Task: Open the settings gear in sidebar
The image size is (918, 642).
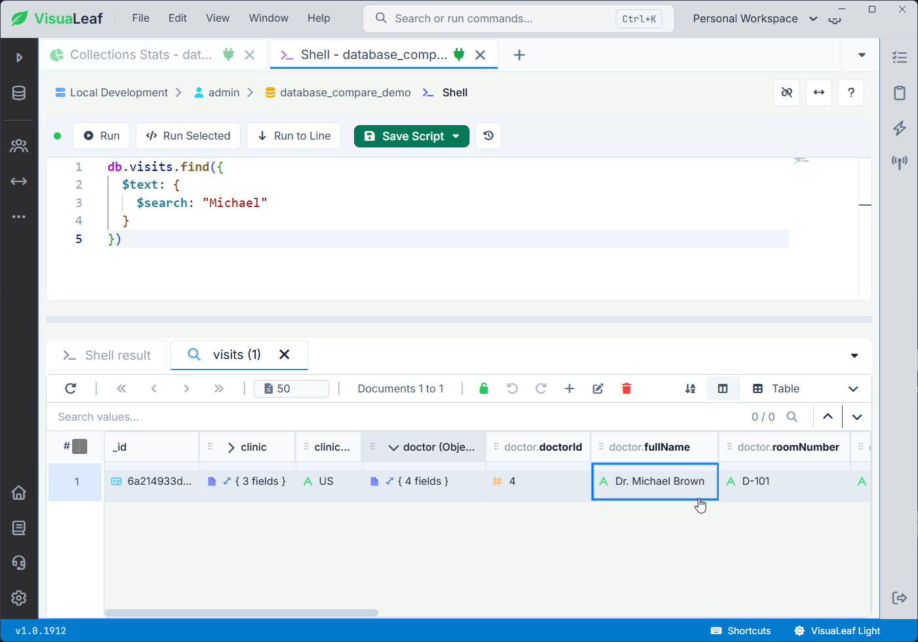Action: [x=19, y=597]
